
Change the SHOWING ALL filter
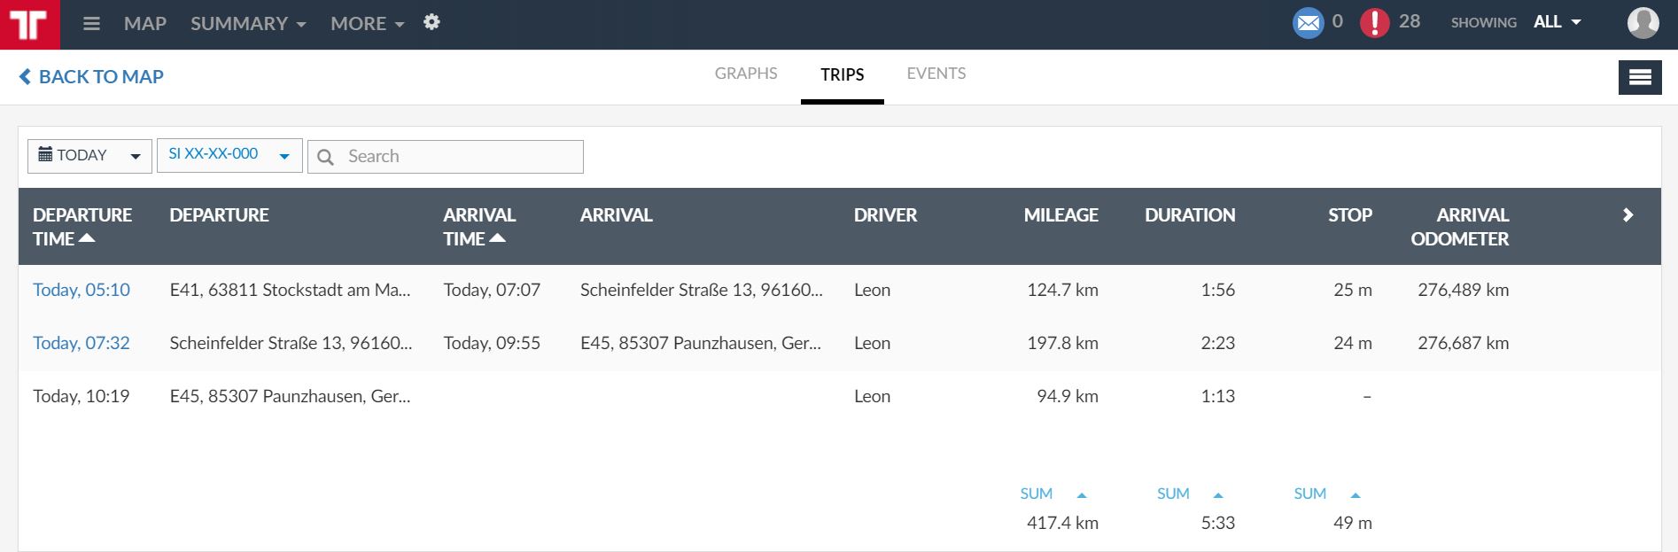tap(1557, 23)
